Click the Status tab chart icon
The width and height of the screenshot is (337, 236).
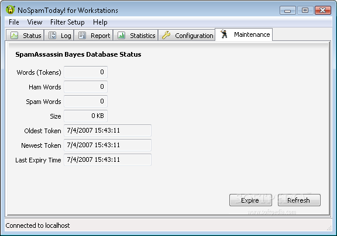pyautogui.click(x=15, y=36)
